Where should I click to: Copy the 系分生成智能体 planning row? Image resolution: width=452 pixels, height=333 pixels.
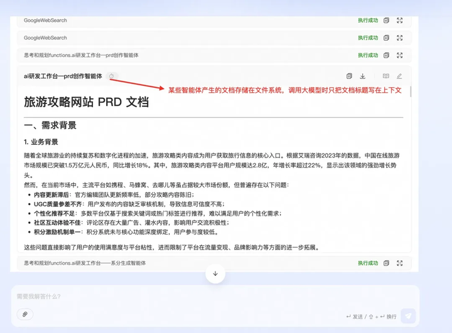pyautogui.click(x=386, y=263)
